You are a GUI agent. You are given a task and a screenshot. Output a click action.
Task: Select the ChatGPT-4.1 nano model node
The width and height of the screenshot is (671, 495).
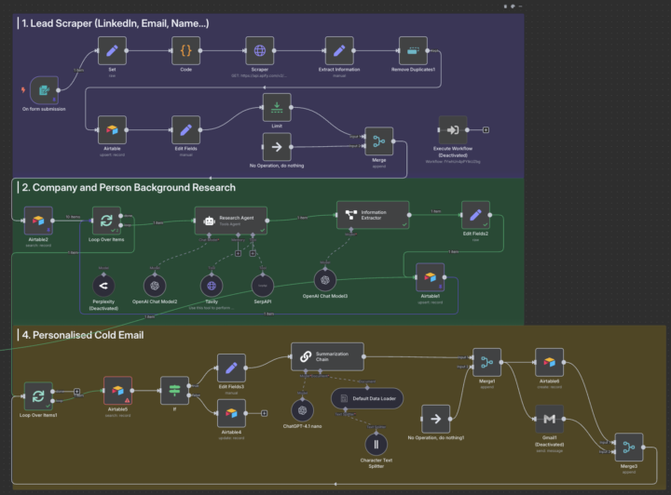tap(303, 410)
